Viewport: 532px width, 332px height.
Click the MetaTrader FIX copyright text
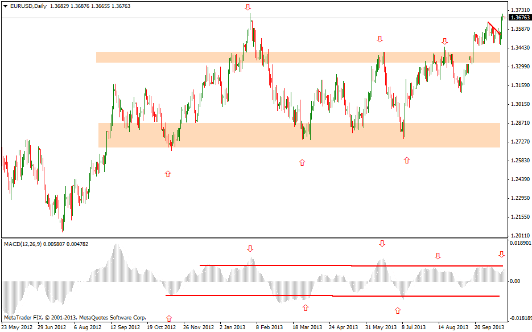[74, 318]
